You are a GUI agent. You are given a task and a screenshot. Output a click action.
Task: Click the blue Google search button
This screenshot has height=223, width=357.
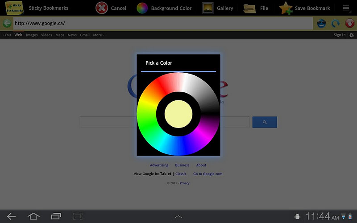pyautogui.click(x=265, y=122)
